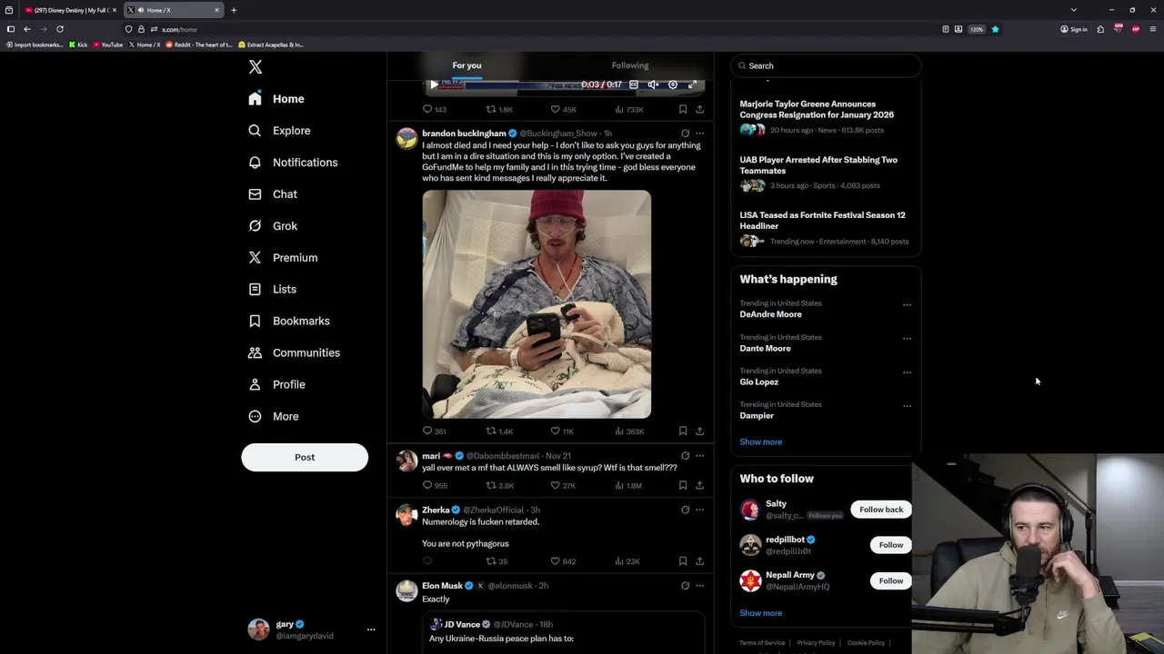Viewport: 1164px width, 654px height.
Task: Like Zherka's post with 842 likes
Action: click(563, 561)
